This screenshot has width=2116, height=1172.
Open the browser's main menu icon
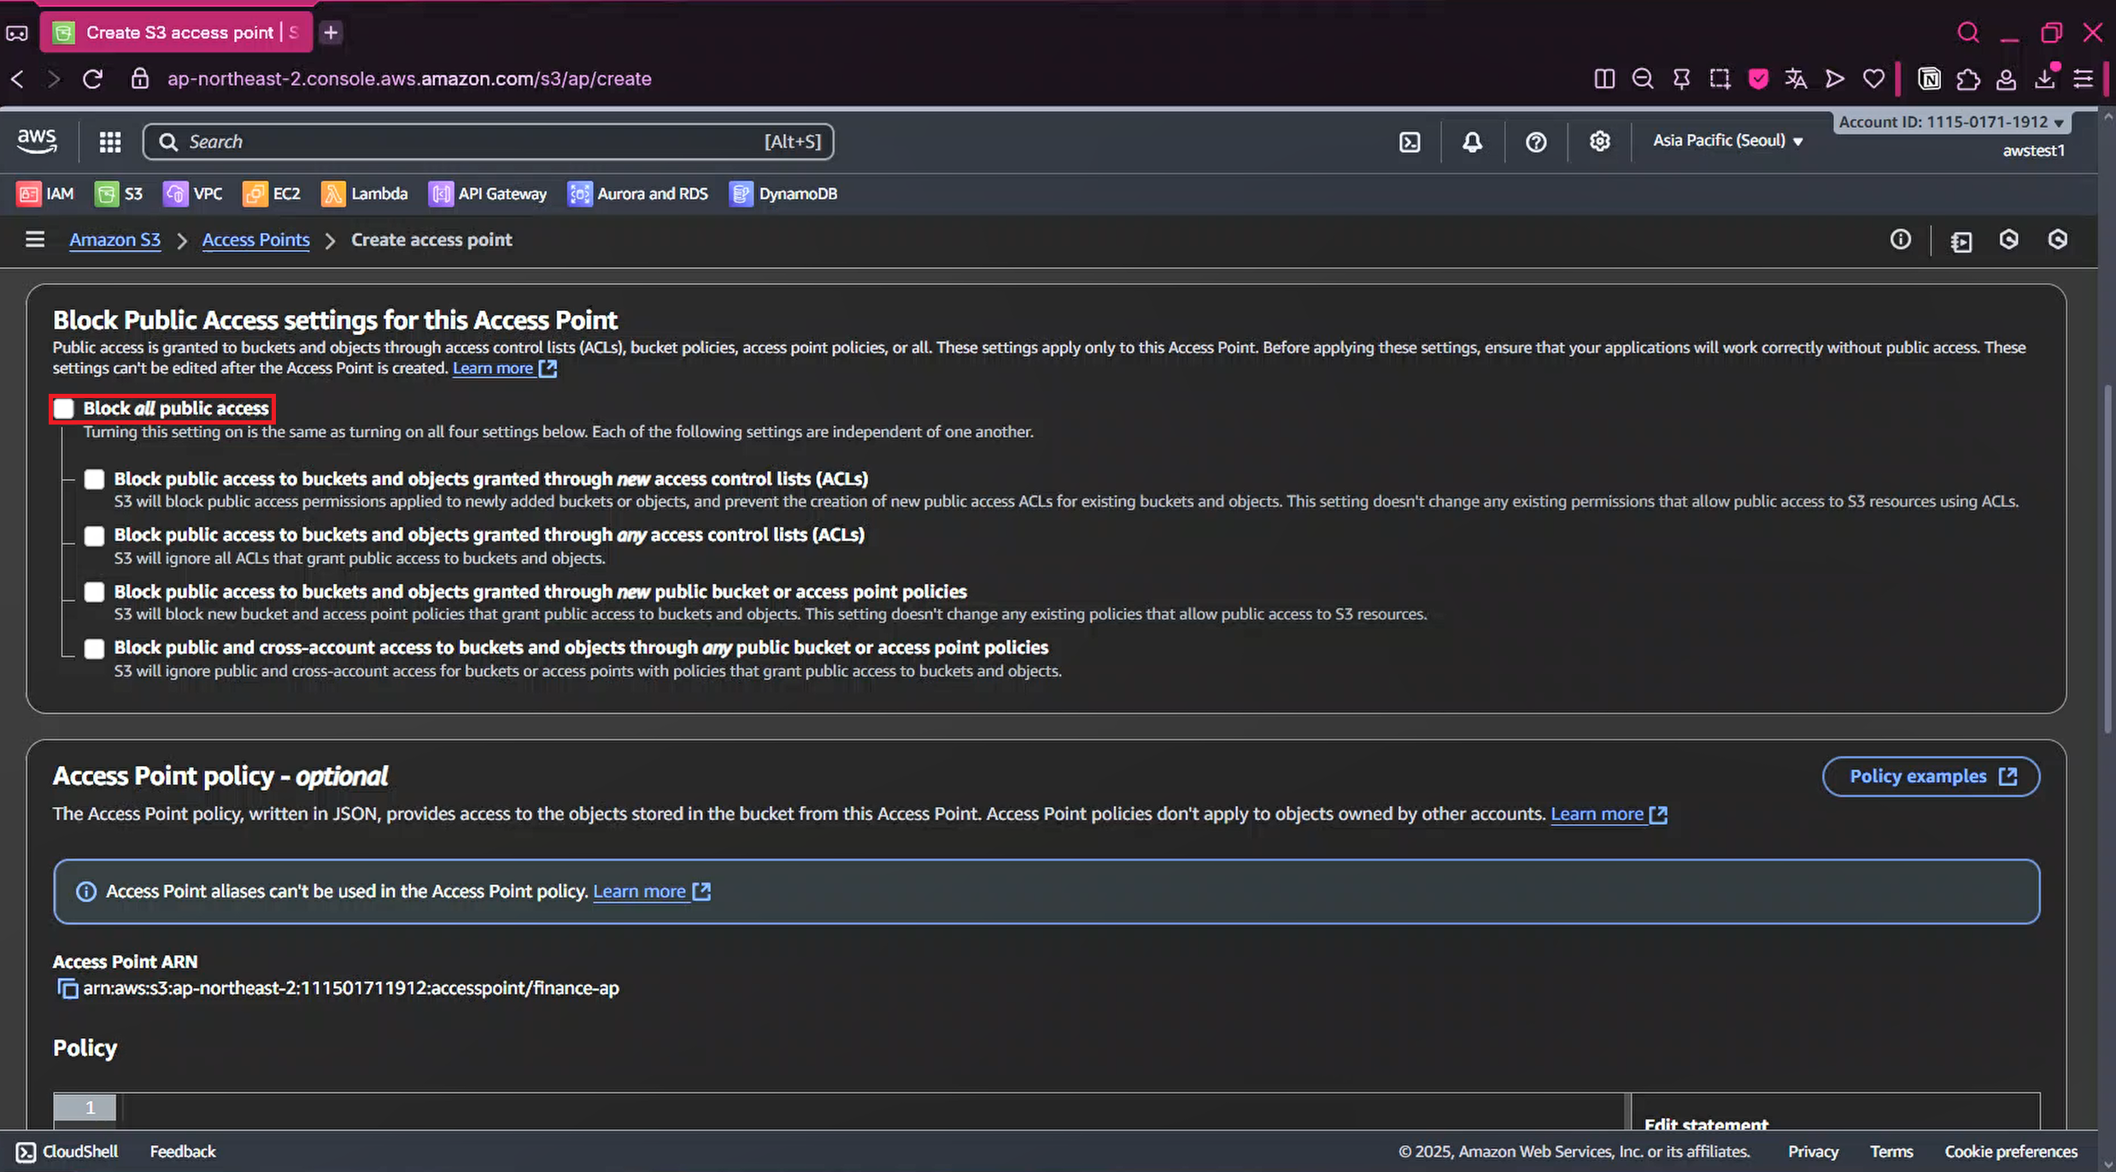point(2083,79)
